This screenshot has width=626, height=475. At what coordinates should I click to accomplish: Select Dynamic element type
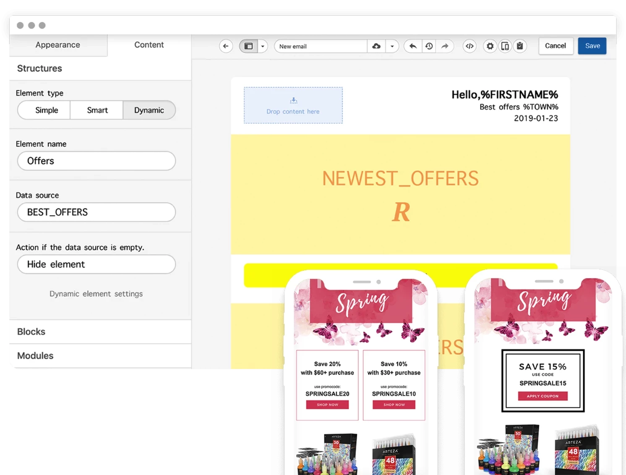[x=149, y=110]
